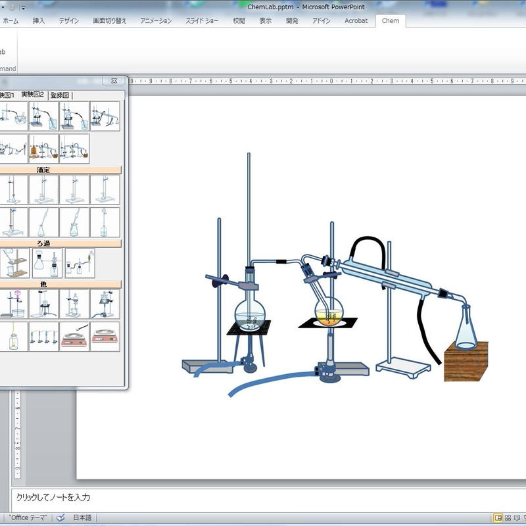
Task: Choose the electronic balance without spatula thumbnail
Action: [105, 337]
